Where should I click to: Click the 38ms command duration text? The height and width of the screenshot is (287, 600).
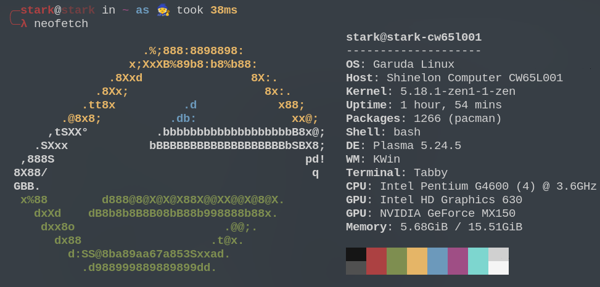pos(224,10)
